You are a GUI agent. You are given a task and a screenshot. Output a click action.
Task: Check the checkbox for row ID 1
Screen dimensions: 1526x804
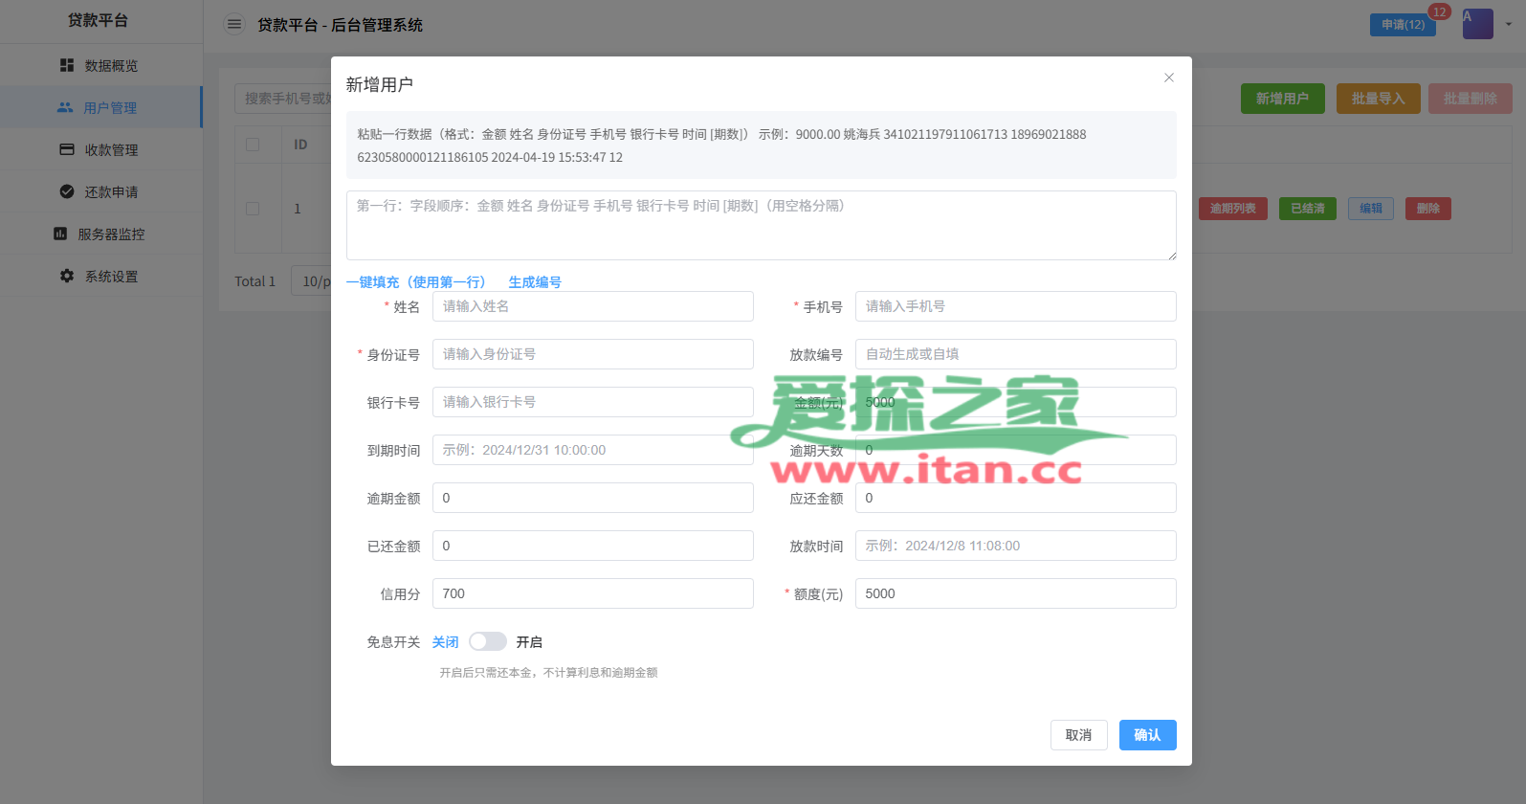click(x=253, y=209)
